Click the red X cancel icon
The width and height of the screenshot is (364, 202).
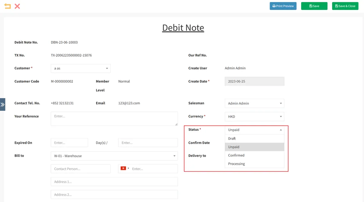pos(17,6)
